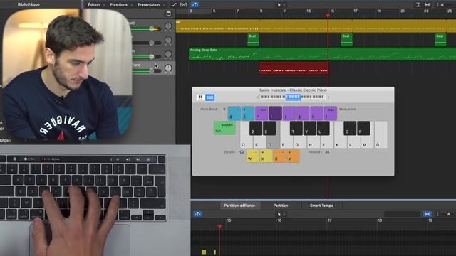Click pan knob of the piano track
Viewport: 456px width, 256px height.
pos(168,68)
